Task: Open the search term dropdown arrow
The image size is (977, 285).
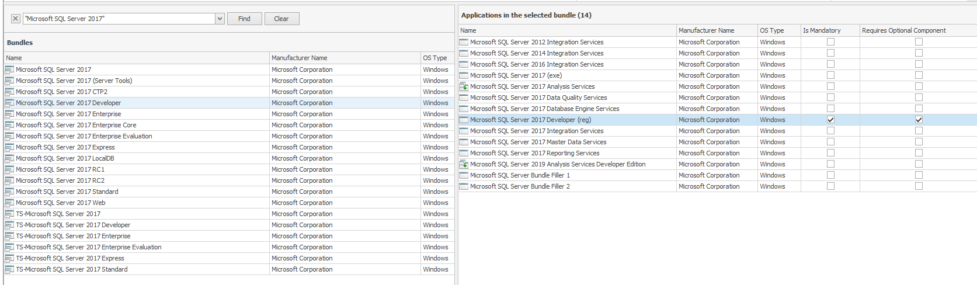Action: coord(220,19)
